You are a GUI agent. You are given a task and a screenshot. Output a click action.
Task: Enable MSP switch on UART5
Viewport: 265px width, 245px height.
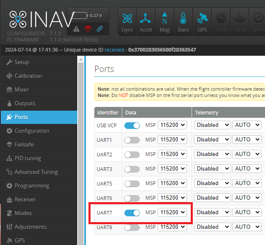pyautogui.click(x=132, y=184)
